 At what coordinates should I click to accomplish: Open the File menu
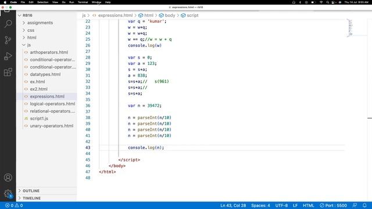(23, 2)
